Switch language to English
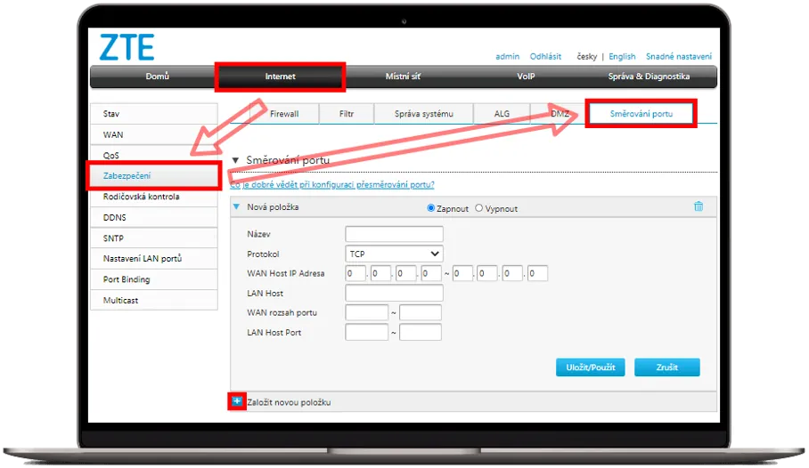The width and height of the screenshot is (809, 468). 622,56
